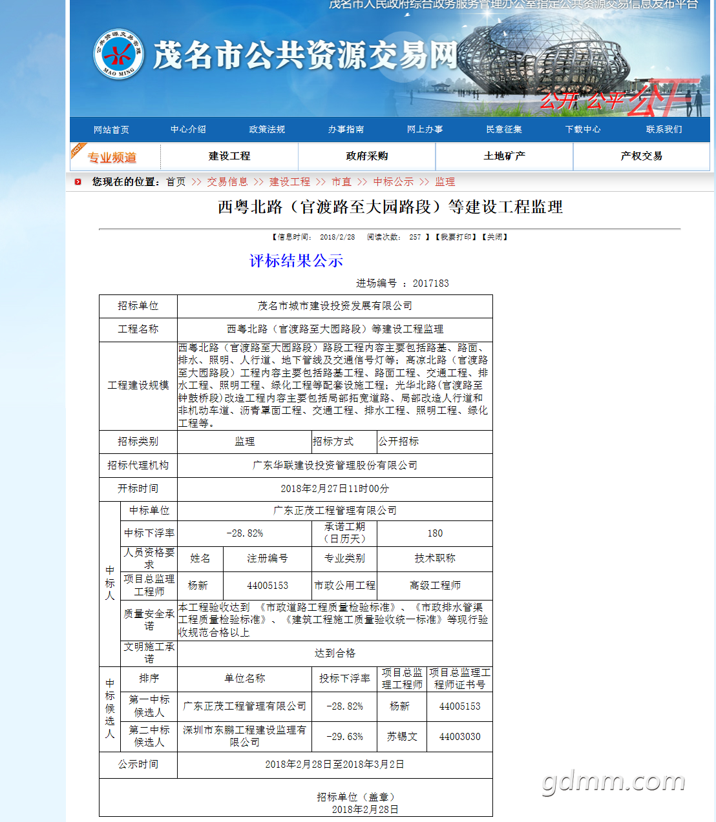
Task: Open the 中心介绍 menu item
Action: click(188, 129)
